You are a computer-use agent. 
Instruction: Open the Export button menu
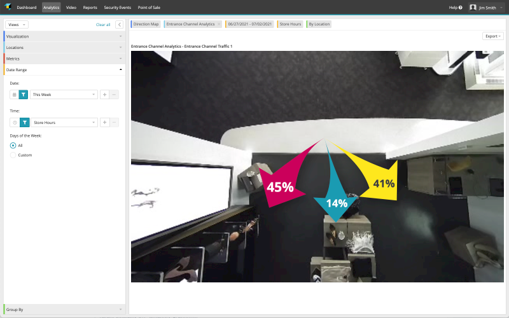click(x=493, y=36)
